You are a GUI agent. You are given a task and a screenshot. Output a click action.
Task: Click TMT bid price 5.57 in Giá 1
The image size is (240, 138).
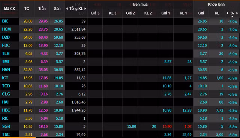[x=168, y=62]
